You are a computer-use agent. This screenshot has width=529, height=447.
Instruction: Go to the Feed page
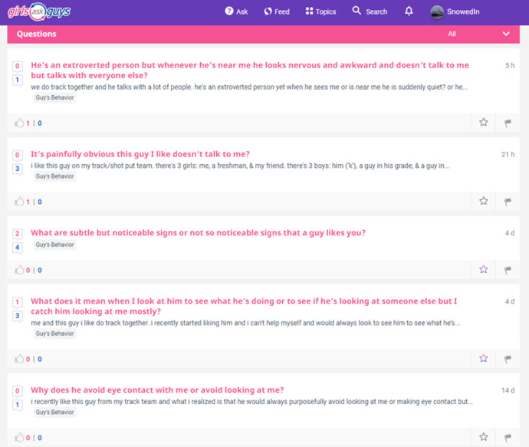coord(277,12)
